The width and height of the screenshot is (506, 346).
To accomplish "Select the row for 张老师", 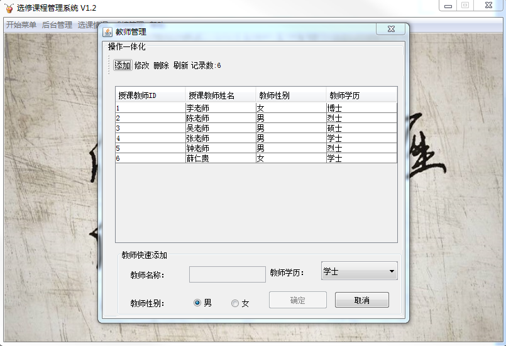I will click(256, 138).
